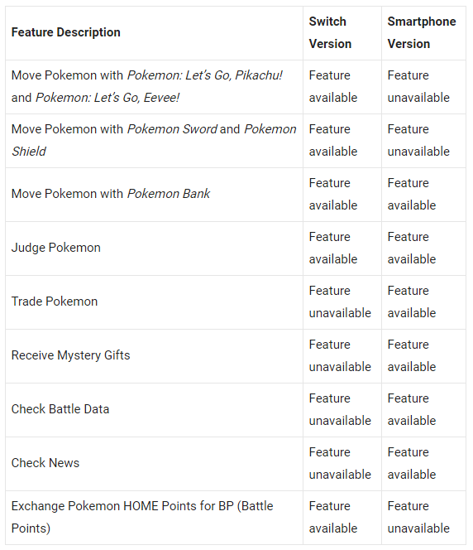Click the Receive Mystery Gifts row label
473x550 pixels.
coord(71,355)
